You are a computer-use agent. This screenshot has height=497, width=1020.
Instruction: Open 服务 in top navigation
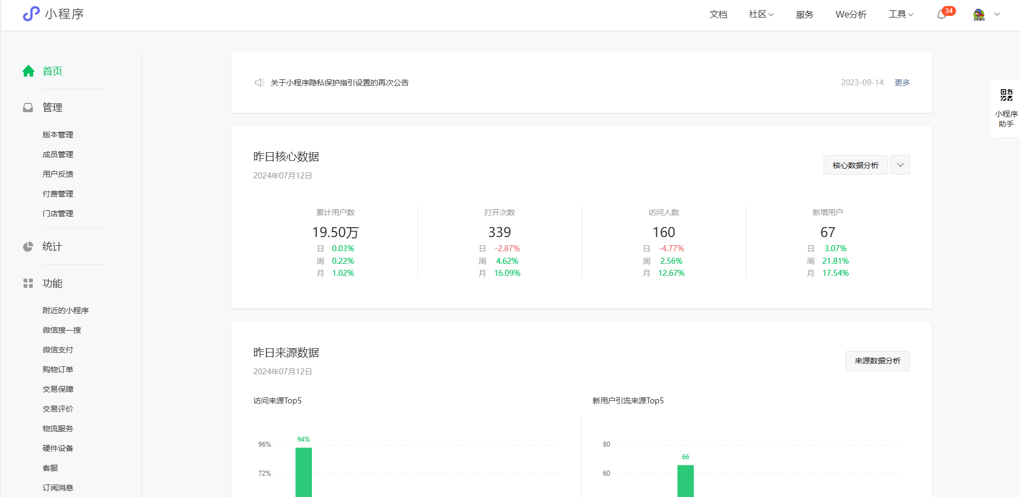pyautogui.click(x=804, y=14)
